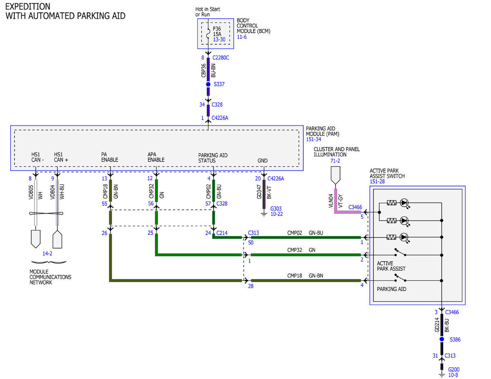491x379 pixels.
Task: Open the 10-22 ground page link
Action: tap(277, 214)
